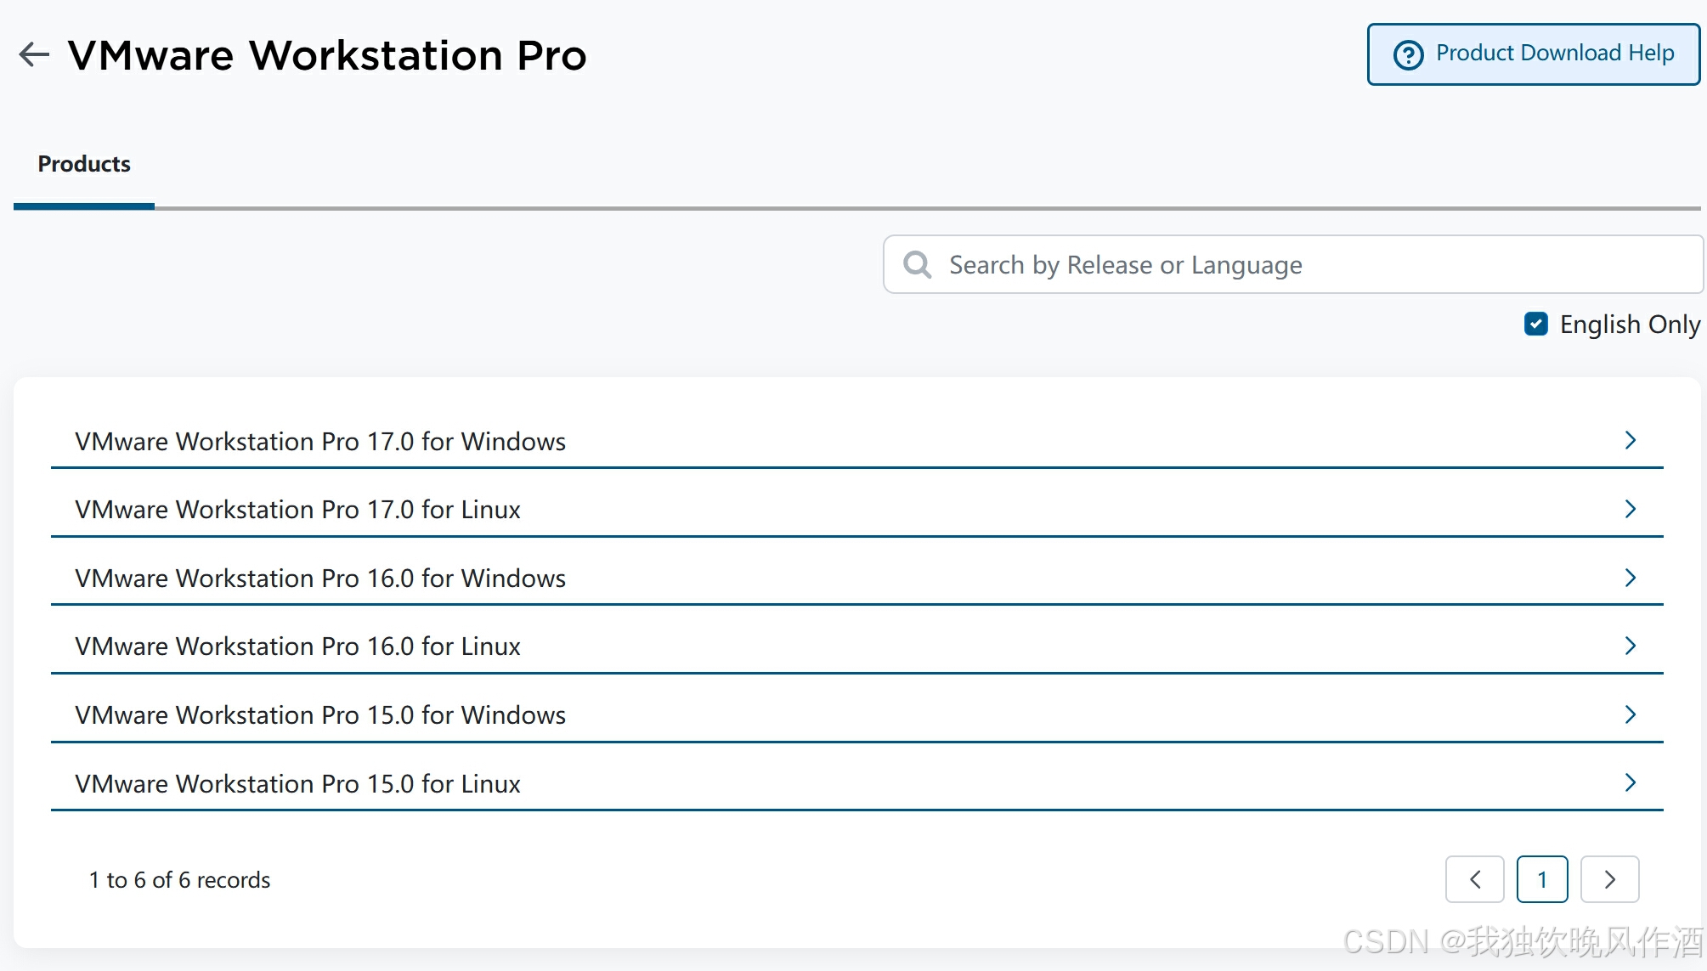Expand Workstation Pro 16.0 for Linux chevron
This screenshot has width=1707, height=971.
(1630, 646)
